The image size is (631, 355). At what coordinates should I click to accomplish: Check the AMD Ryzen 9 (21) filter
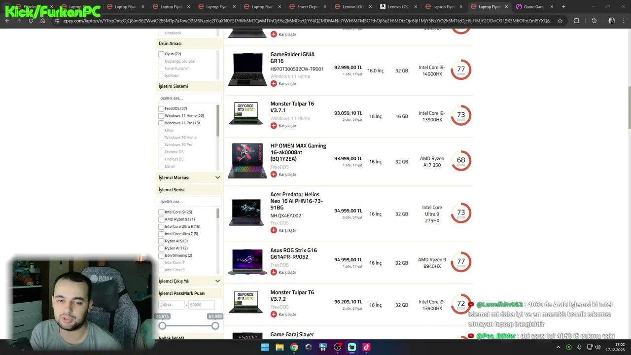pyautogui.click(x=161, y=219)
